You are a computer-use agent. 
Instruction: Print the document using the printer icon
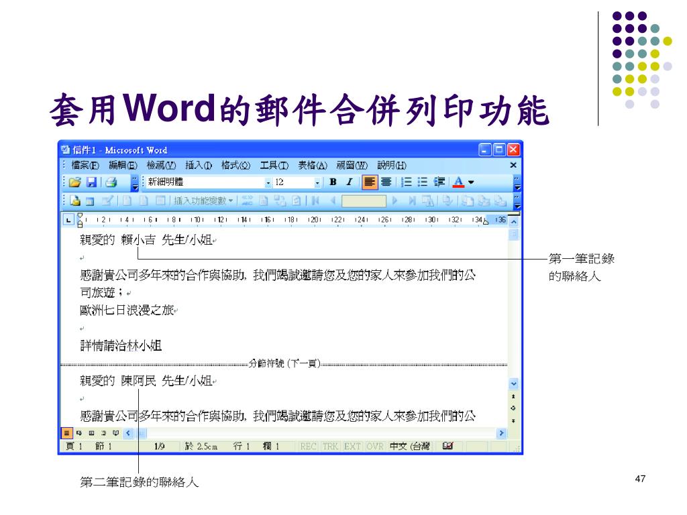click(111, 182)
